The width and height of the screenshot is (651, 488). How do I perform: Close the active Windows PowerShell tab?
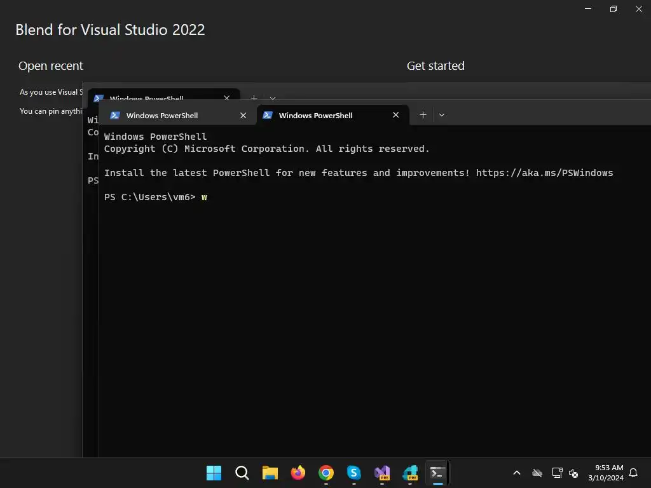pyautogui.click(x=395, y=115)
